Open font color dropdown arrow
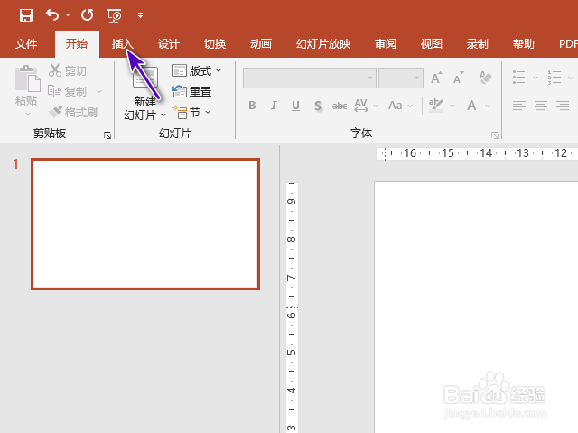The height and width of the screenshot is (433, 578). click(488, 106)
